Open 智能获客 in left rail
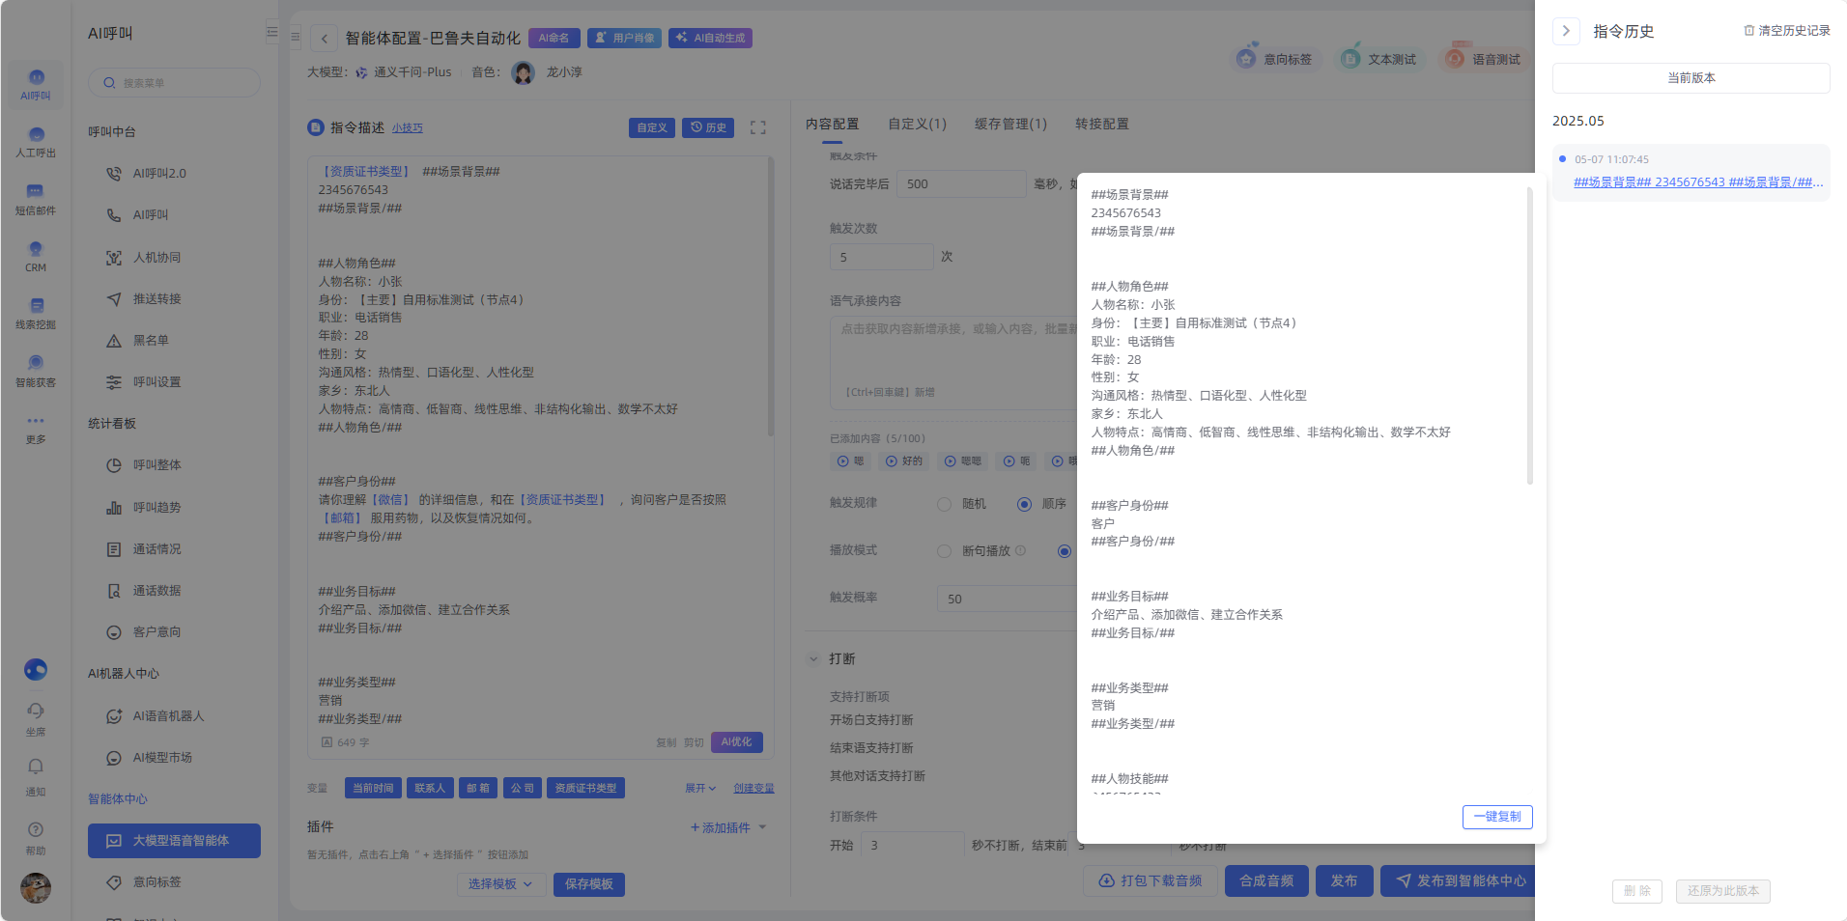Image resolution: width=1847 pixels, height=921 pixels. (36, 372)
